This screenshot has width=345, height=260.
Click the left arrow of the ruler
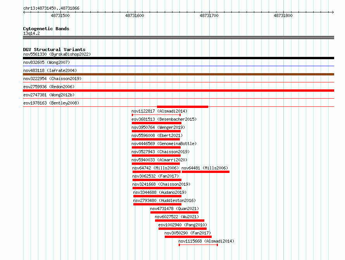[x=24, y=12]
